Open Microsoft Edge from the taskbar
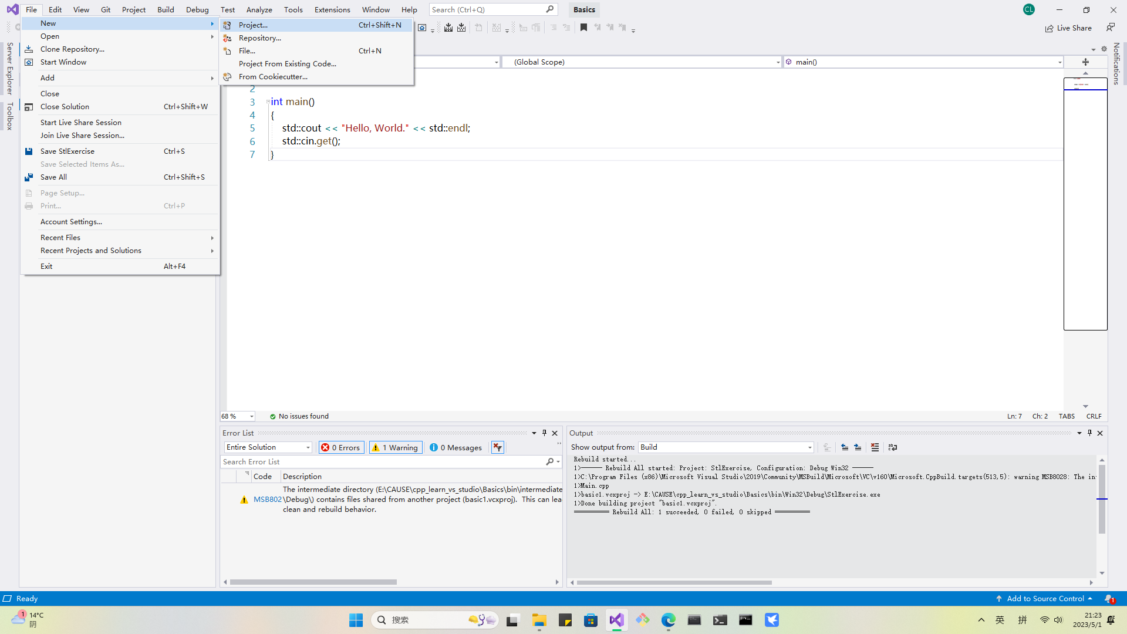 [x=669, y=620]
